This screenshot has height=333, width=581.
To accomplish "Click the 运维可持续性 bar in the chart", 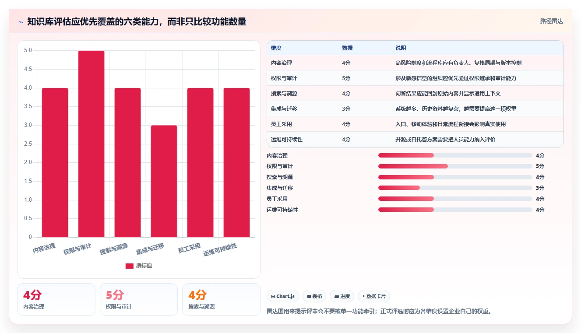I will [237, 163].
